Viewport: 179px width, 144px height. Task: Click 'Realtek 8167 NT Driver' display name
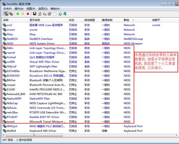[x=44, y=117]
